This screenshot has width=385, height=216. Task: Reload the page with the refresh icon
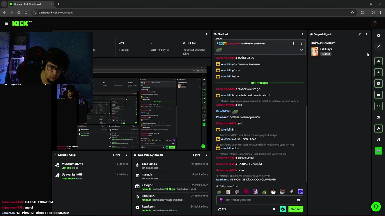tap(19, 13)
